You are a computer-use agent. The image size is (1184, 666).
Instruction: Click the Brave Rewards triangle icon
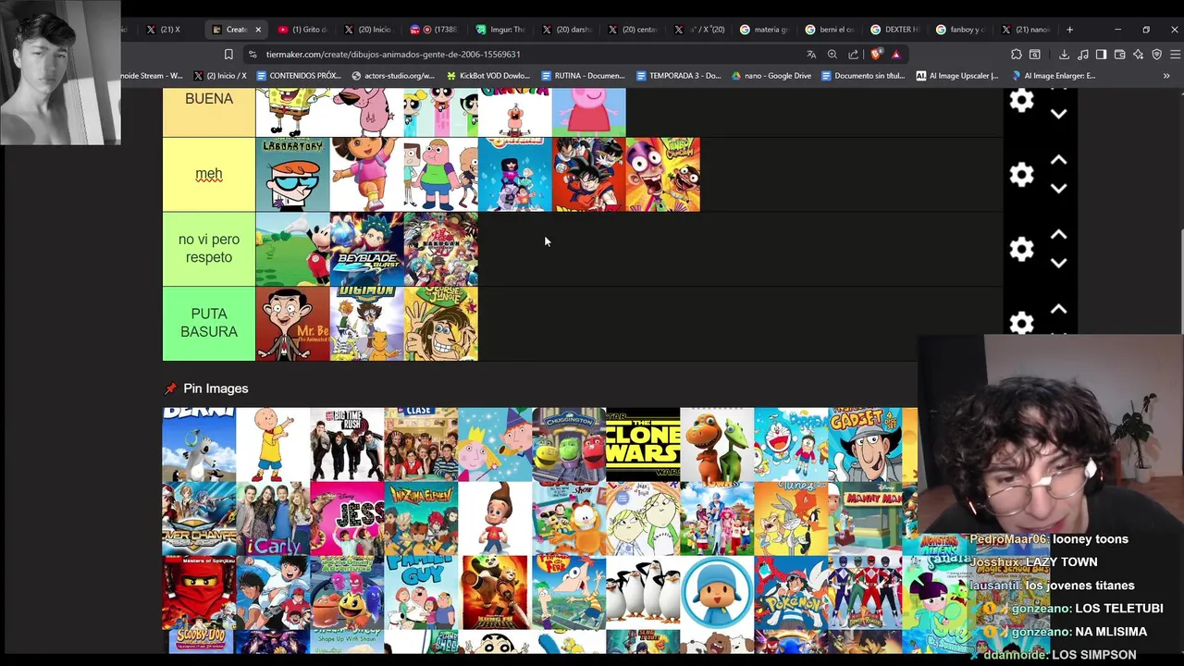coord(895,55)
